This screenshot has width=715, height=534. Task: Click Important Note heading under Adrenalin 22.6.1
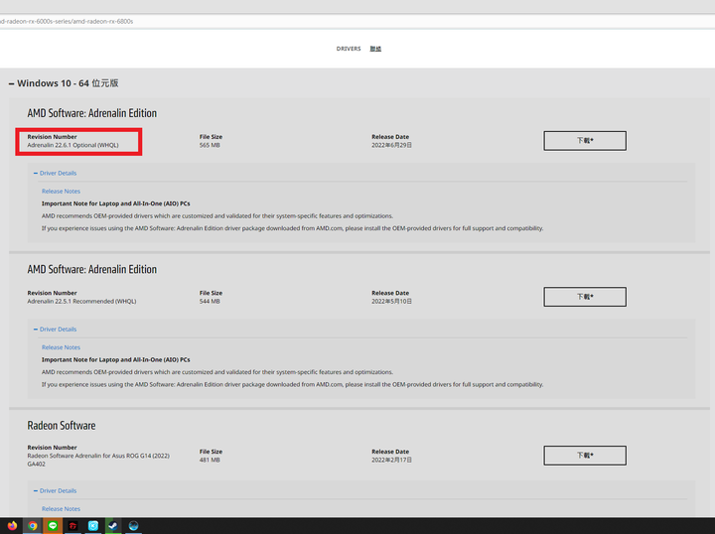coord(116,203)
